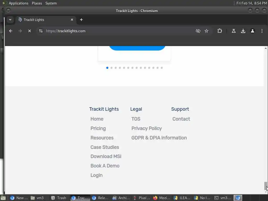Switch to Plus!... taskbar window
This screenshot has width=268, height=201.
[x=142, y=198]
